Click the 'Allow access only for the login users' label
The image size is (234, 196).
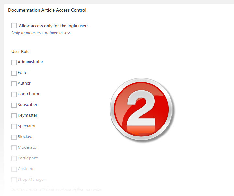pos(53,26)
